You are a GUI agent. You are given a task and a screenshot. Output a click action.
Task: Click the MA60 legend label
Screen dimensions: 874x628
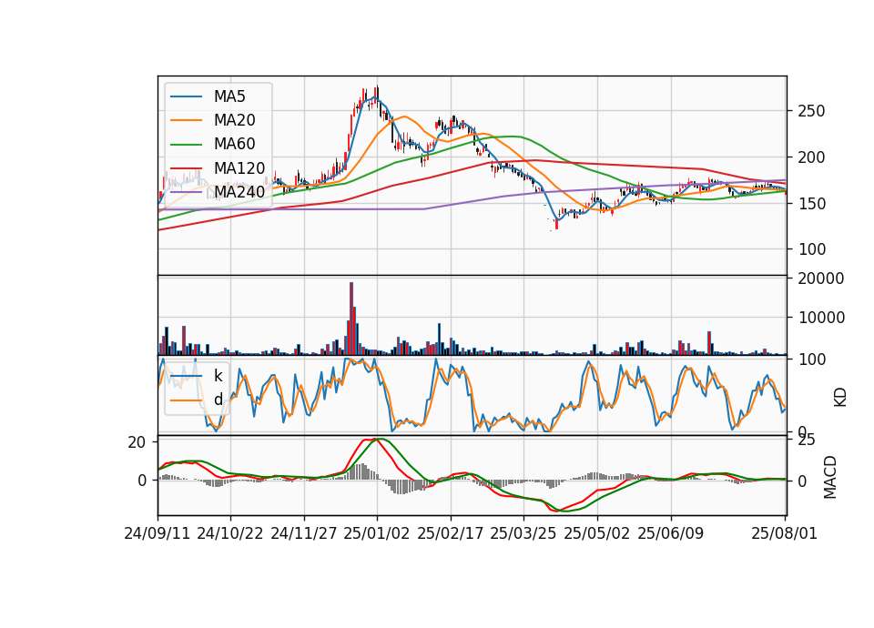[x=234, y=145]
